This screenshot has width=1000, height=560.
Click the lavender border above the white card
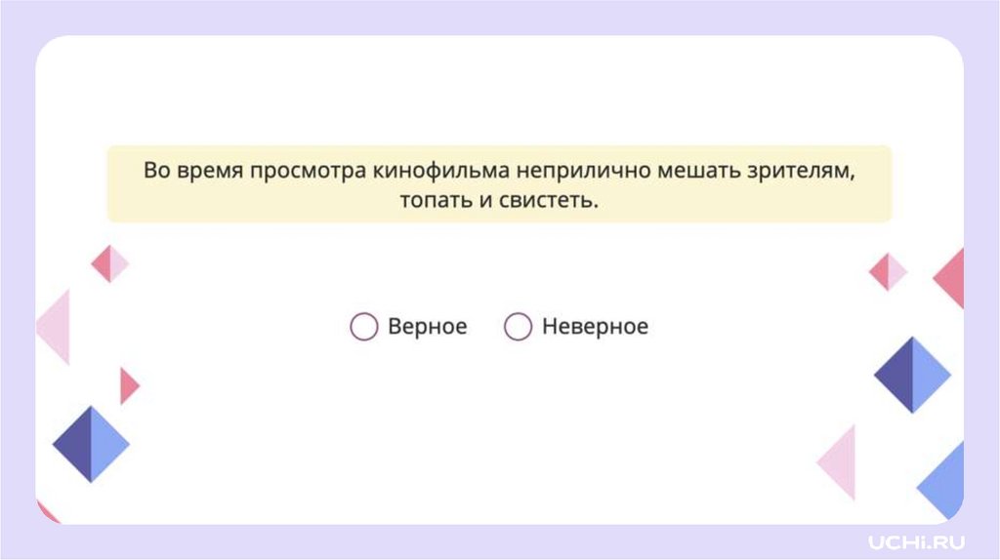click(498, 18)
